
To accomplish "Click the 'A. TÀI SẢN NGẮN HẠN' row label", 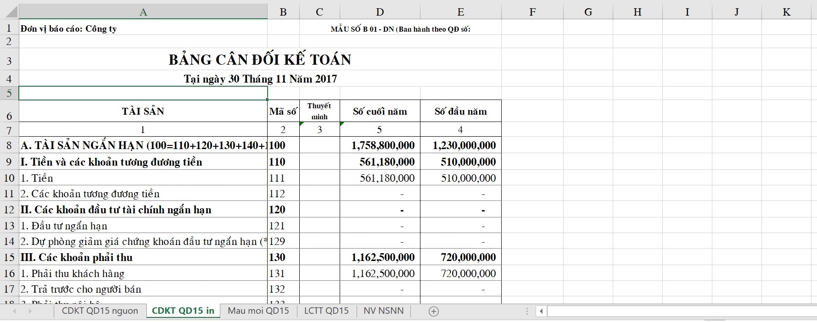I will click(143, 145).
